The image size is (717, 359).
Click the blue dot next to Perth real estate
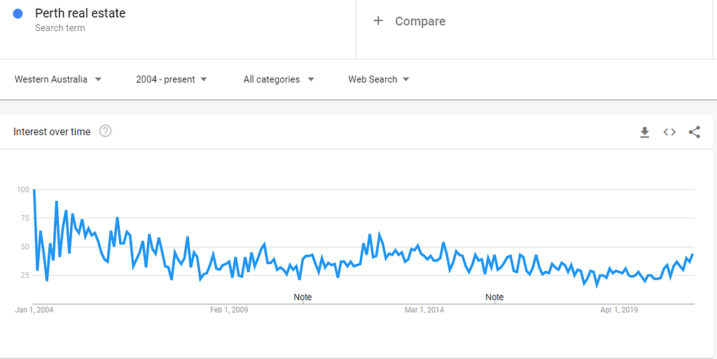[18, 14]
